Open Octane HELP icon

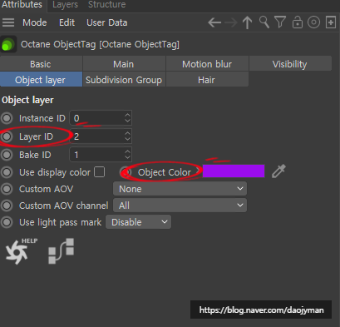tap(21, 251)
